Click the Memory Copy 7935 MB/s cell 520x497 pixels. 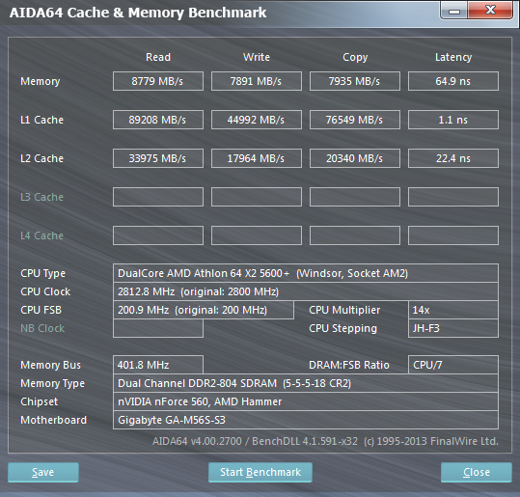(355, 81)
